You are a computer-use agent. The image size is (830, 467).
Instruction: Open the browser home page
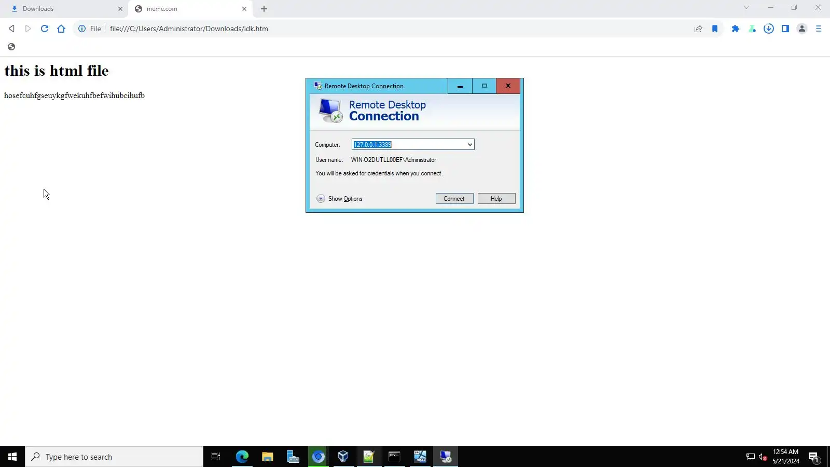pyautogui.click(x=61, y=29)
